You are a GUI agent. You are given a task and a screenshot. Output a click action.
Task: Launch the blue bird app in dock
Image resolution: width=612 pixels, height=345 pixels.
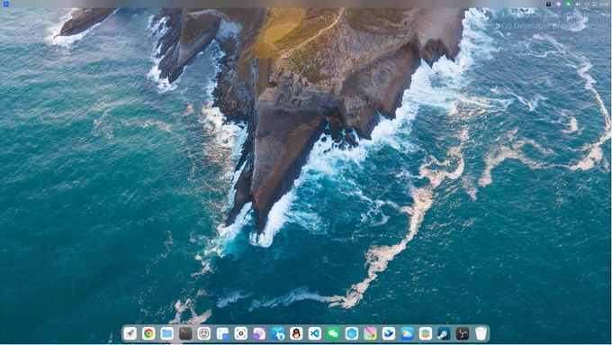click(x=389, y=333)
